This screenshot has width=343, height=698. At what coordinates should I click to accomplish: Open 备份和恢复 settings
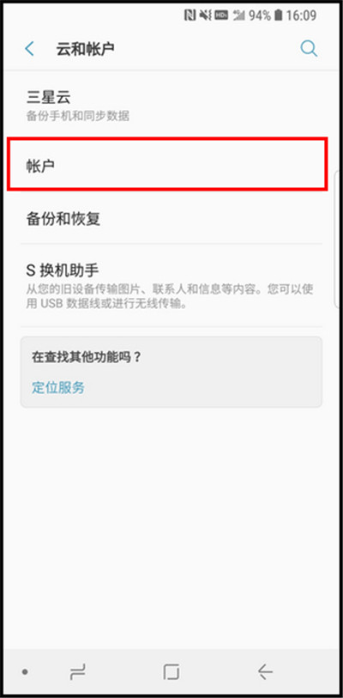[x=171, y=219]
